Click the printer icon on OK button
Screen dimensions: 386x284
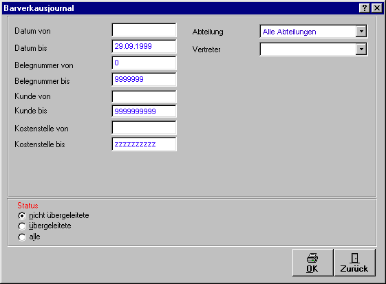coord(312,258)
